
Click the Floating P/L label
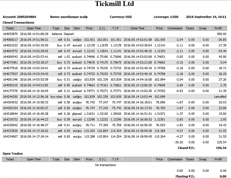click(185, 177)
